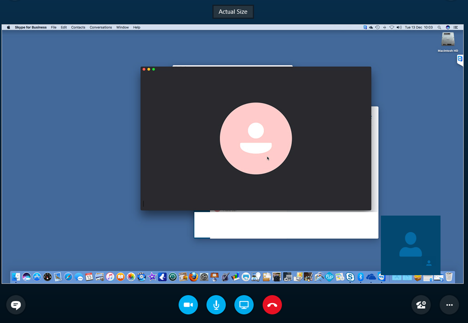
Task: Click the Firefox icon in the Dock
Action: point(194,276)
